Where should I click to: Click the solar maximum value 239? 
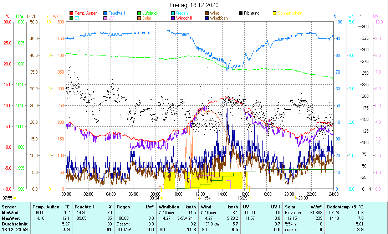coord(319,218)
